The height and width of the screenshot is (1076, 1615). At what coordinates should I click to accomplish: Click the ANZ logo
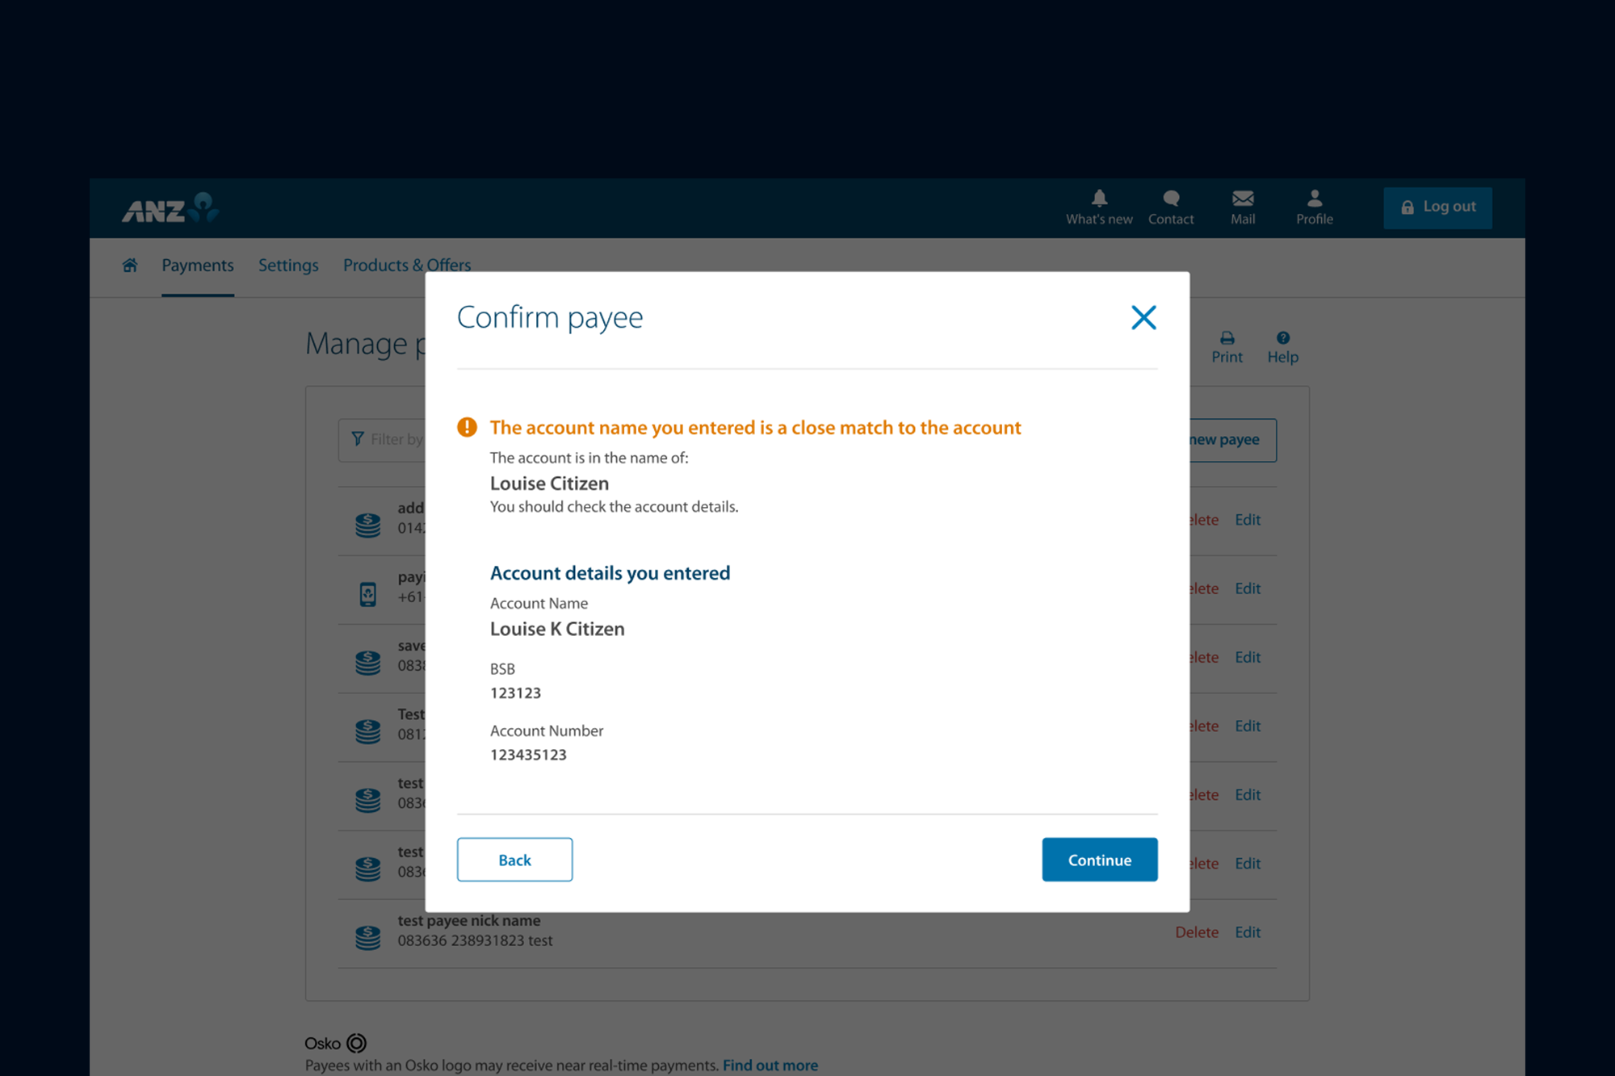coord(170,208)
